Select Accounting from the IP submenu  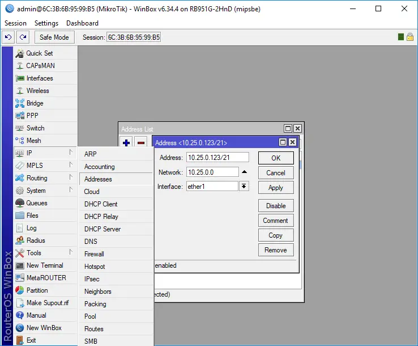click(116, 167)
